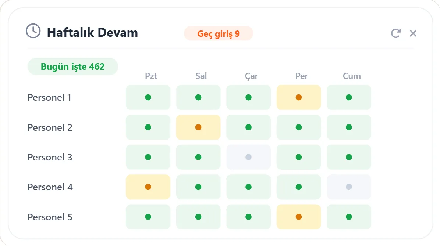Click Personel 5 green Cum cell
Viewport: 440px width, 246px height.
[x=349, y=217]
